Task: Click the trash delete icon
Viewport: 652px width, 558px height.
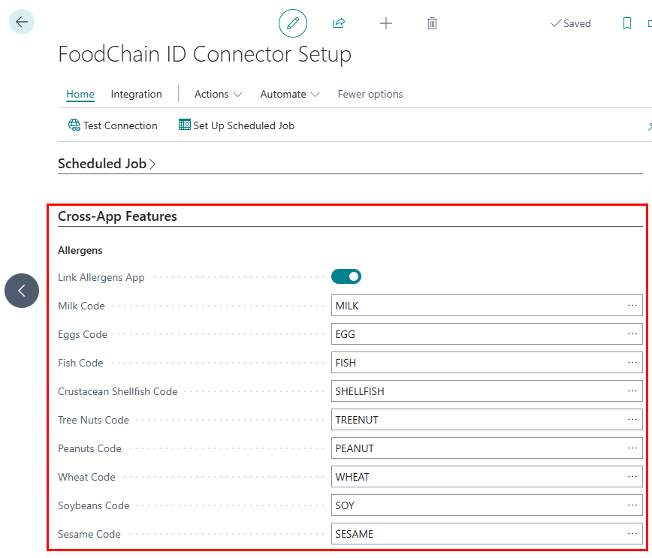Action: pyautogui.click(x=432, y=23)
